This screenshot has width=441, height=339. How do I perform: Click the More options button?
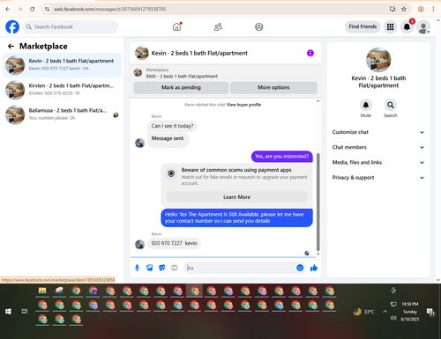(x=273, y=87)
